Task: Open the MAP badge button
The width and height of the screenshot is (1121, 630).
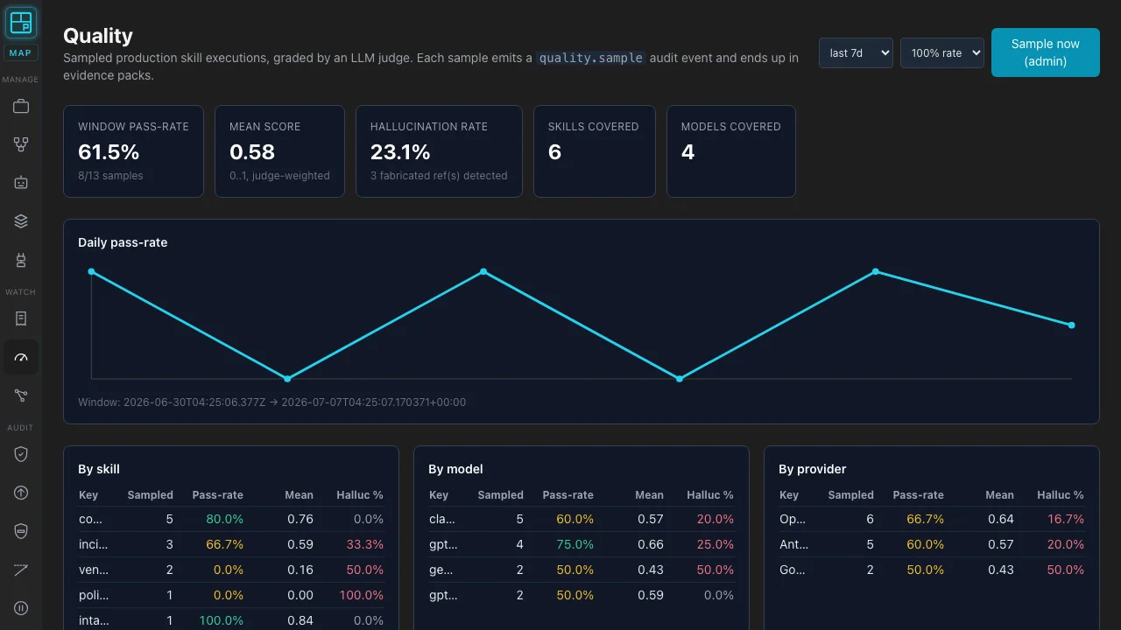Action: click(x=21, y=53)
